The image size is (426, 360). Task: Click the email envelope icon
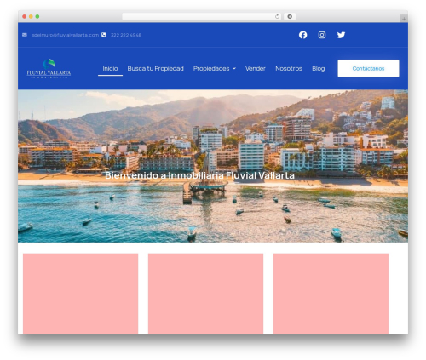[25, 35]
